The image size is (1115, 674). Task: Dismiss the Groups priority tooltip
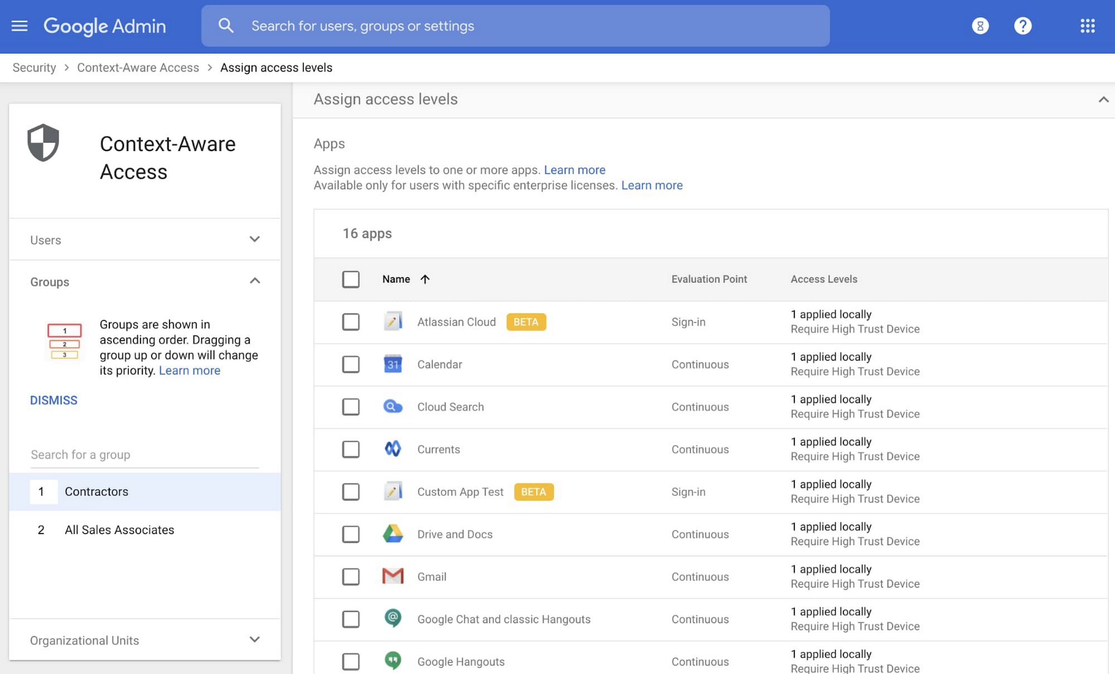coord(52,399)
